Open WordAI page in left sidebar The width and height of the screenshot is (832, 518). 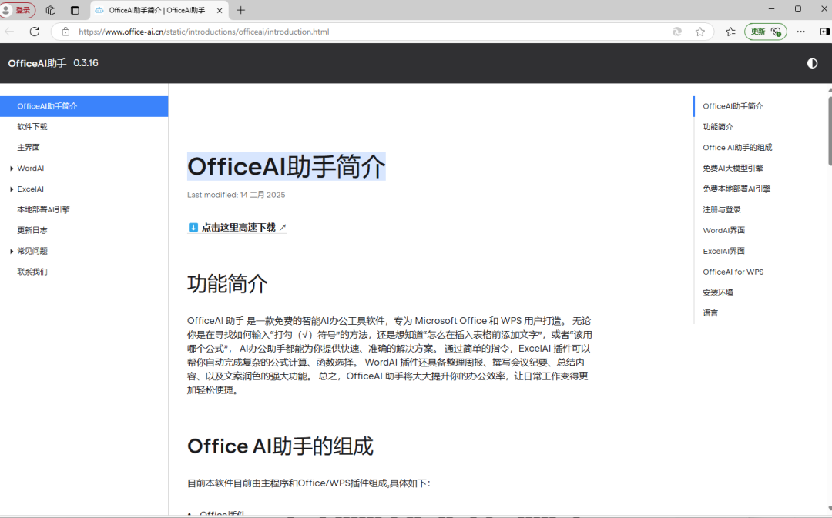(30, 168)
